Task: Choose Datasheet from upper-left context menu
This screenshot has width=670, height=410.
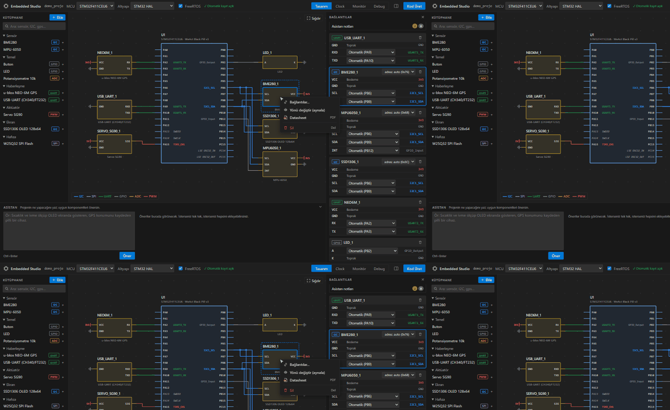Action: pos(310,118)
